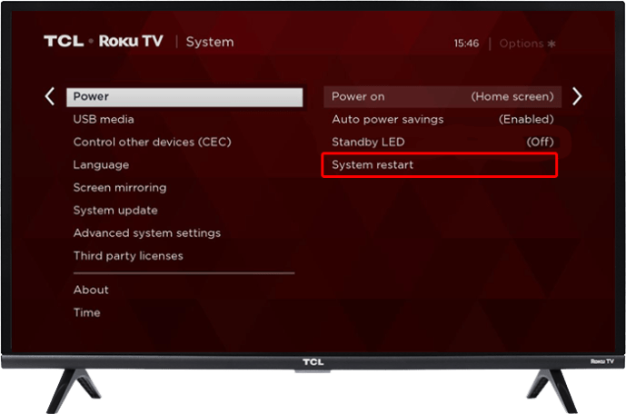This screenshot has width=626, height=414.
Task: Click the Options asterisk icon
Action: point(551,44)
